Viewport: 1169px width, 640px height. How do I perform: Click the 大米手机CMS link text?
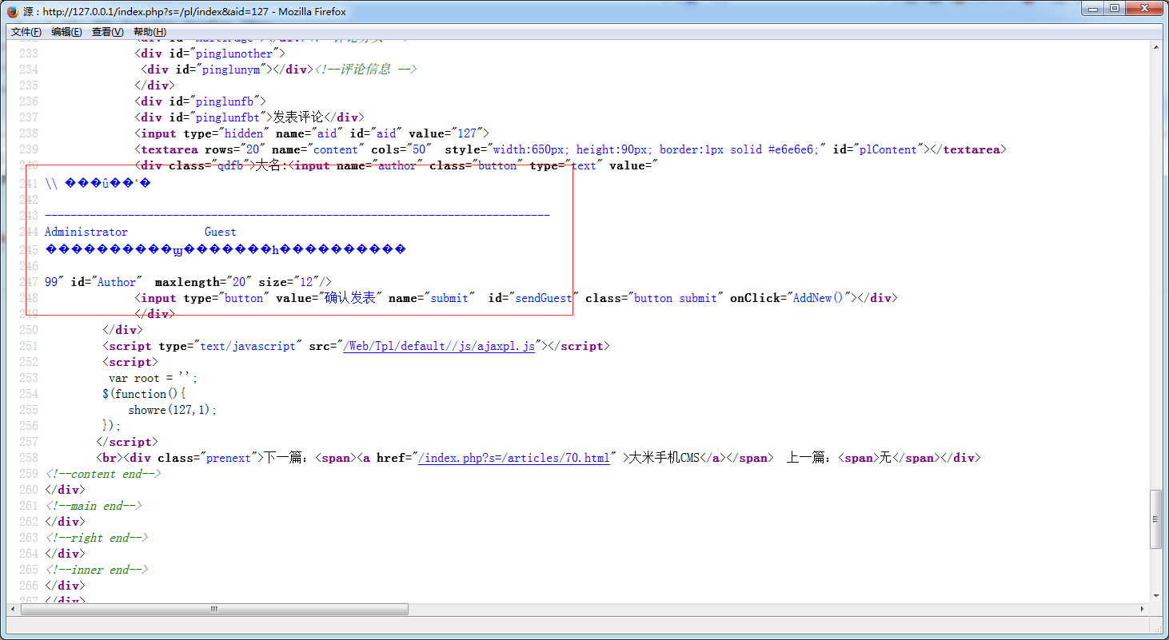coord(664,458)
